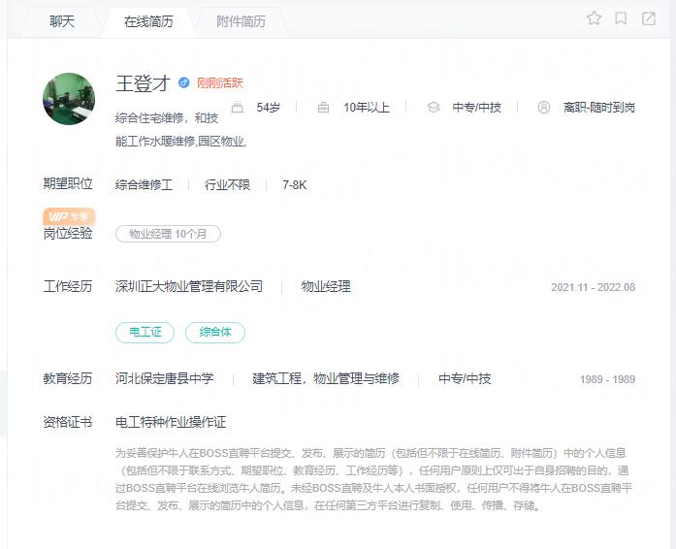This screenshot has width=676, height=549.
Task: Click the job status icon before 离职-随时到岗
Action: pos(543,108)
